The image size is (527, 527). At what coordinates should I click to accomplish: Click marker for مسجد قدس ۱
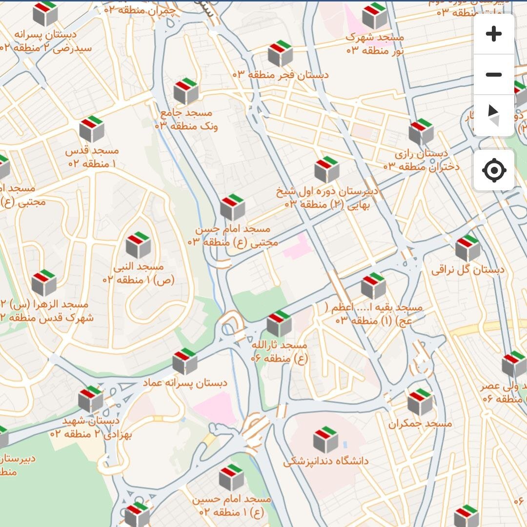92,129
